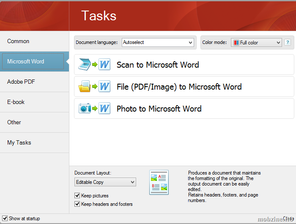Click the Word icon in Photo task row
The image size is (296, 224).
(x=104, y=108)
